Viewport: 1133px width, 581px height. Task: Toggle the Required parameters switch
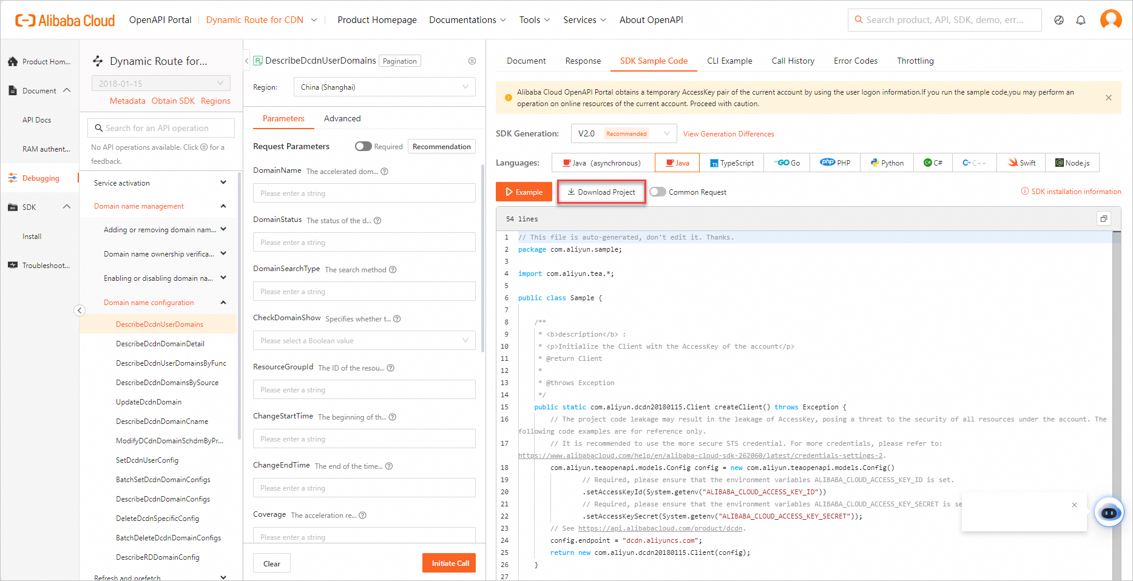(x=363, y=146)
